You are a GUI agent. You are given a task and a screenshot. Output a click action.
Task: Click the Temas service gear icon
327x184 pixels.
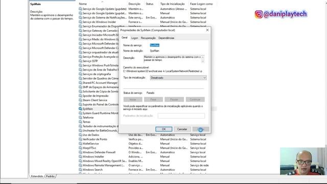coord(80,122)
